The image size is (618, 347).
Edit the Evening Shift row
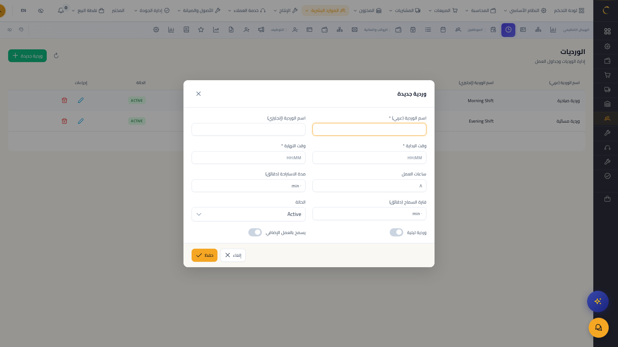point(81,121)
